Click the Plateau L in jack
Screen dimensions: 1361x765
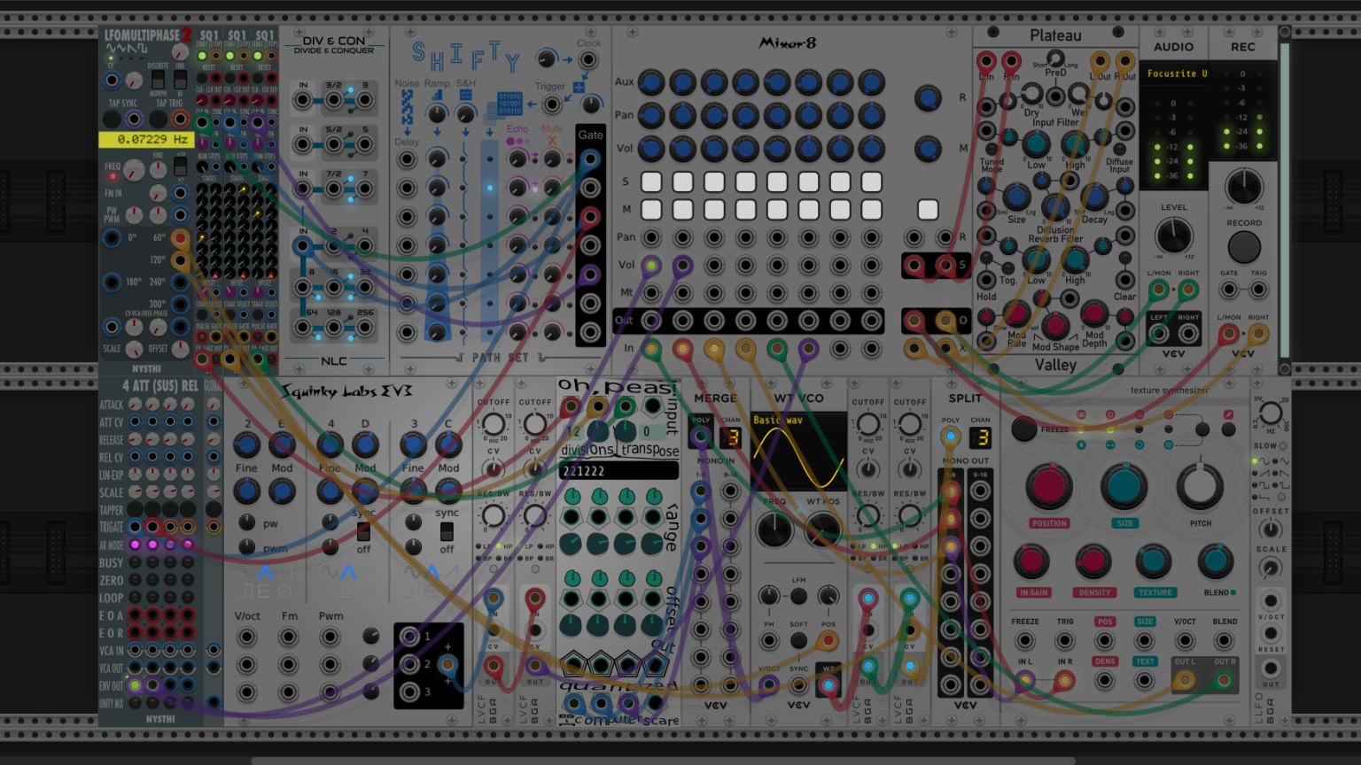[986, 61]
